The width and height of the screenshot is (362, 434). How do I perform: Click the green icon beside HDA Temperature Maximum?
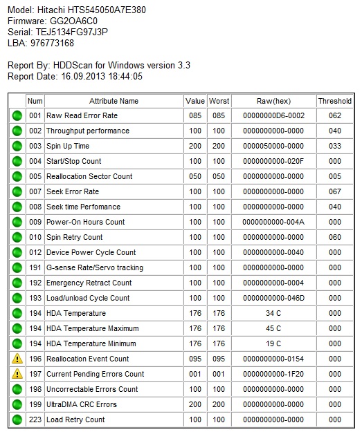click(17, 328)
